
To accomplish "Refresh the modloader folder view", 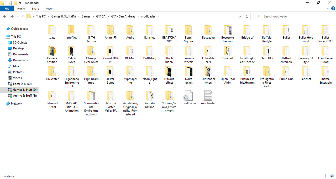I will [247, 16].
